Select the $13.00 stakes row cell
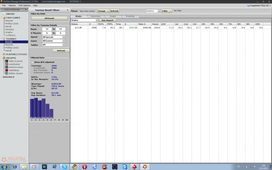The image size is (272, 170). (79, 28)
